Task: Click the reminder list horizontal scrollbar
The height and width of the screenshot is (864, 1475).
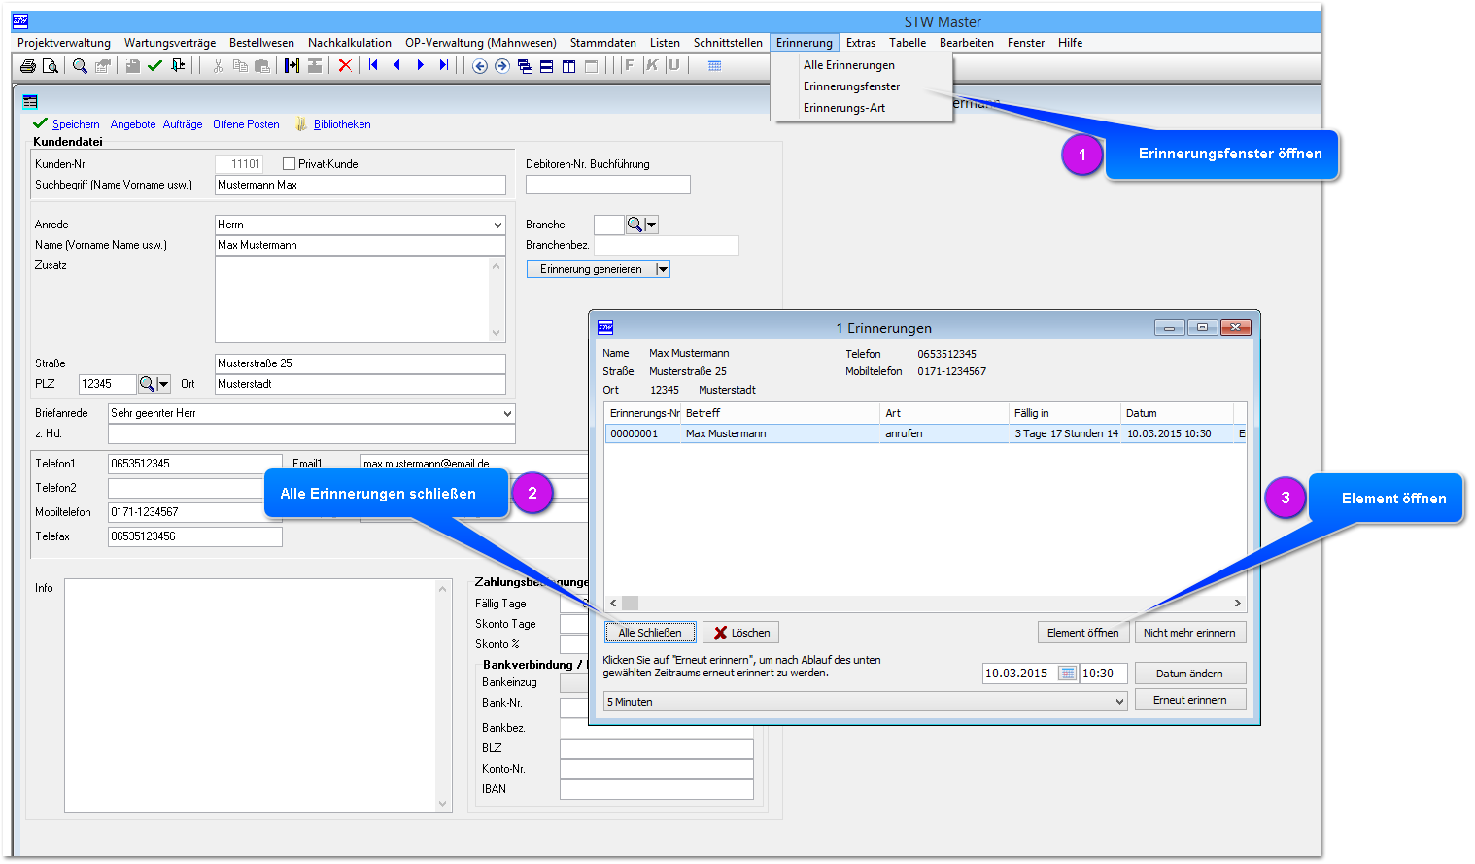Action: (x=924, y=604)
